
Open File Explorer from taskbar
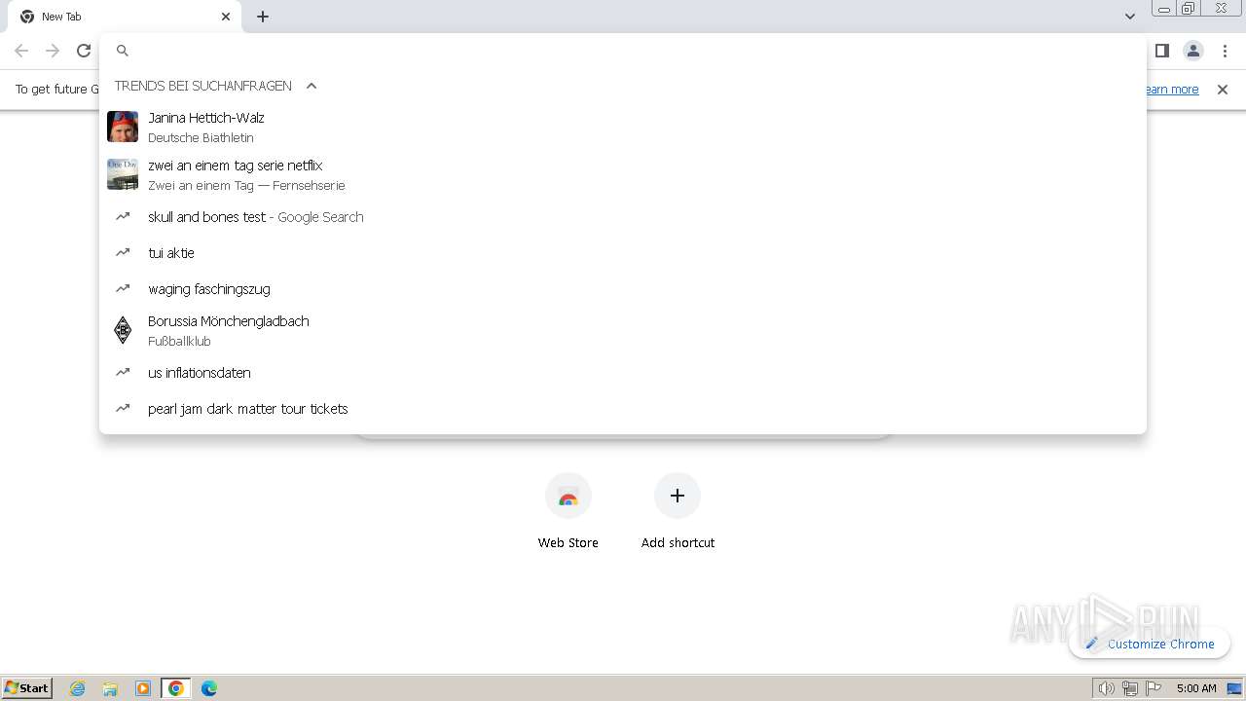[x=110, y=688]
